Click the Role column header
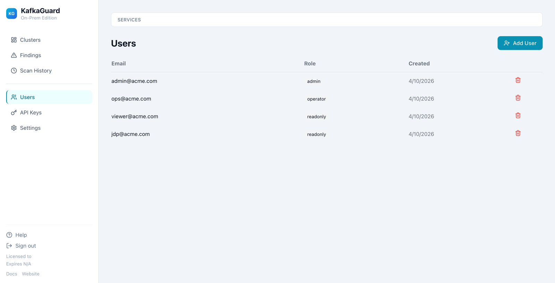Viewport: 555px width, 283px height. (310, 64)
